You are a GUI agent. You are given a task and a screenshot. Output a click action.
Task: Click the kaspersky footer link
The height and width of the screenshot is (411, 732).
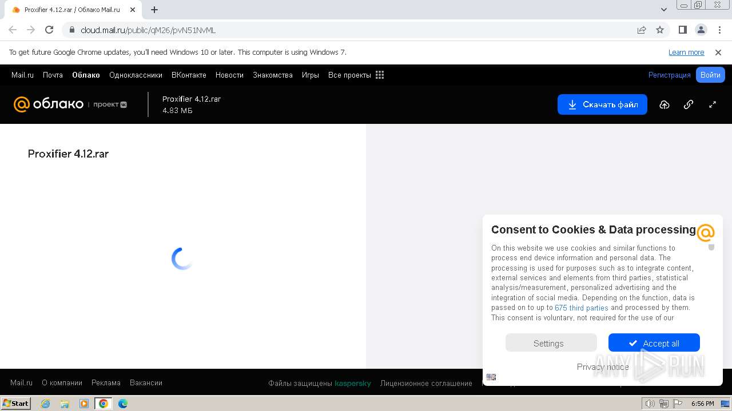coord(353,383)
